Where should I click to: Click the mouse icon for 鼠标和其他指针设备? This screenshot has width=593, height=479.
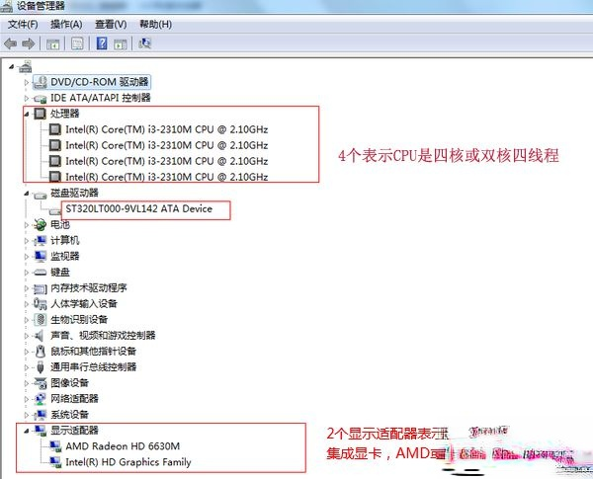41,352
